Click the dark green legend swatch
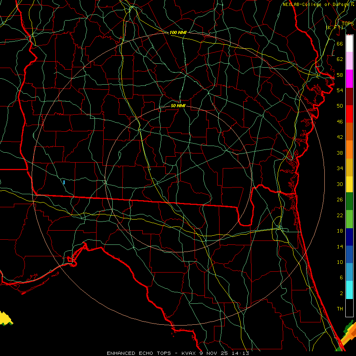 349,201
